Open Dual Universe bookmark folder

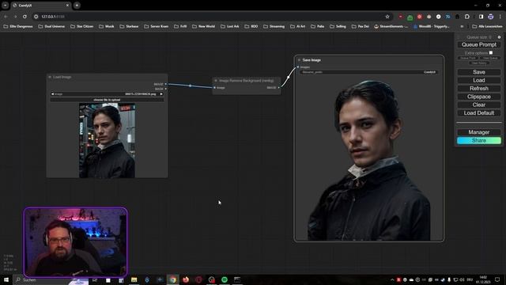pyautogui.click(x=51, y=26)
